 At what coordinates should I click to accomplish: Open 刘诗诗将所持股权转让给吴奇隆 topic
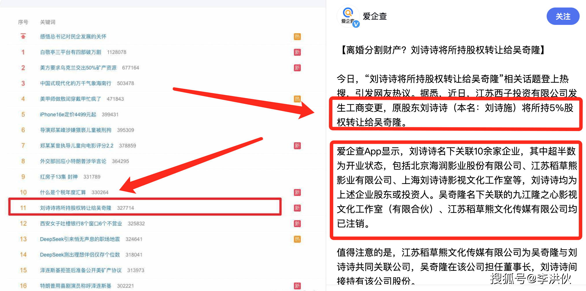pos(75,208)
